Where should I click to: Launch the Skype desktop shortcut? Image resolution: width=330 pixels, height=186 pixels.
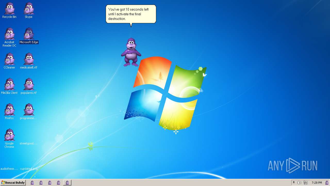point(29,11)
